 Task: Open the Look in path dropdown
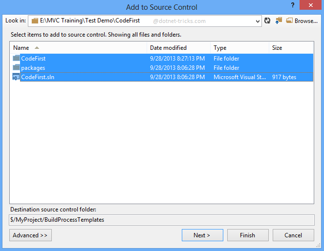pyautogui.click(x=258, y=21)
